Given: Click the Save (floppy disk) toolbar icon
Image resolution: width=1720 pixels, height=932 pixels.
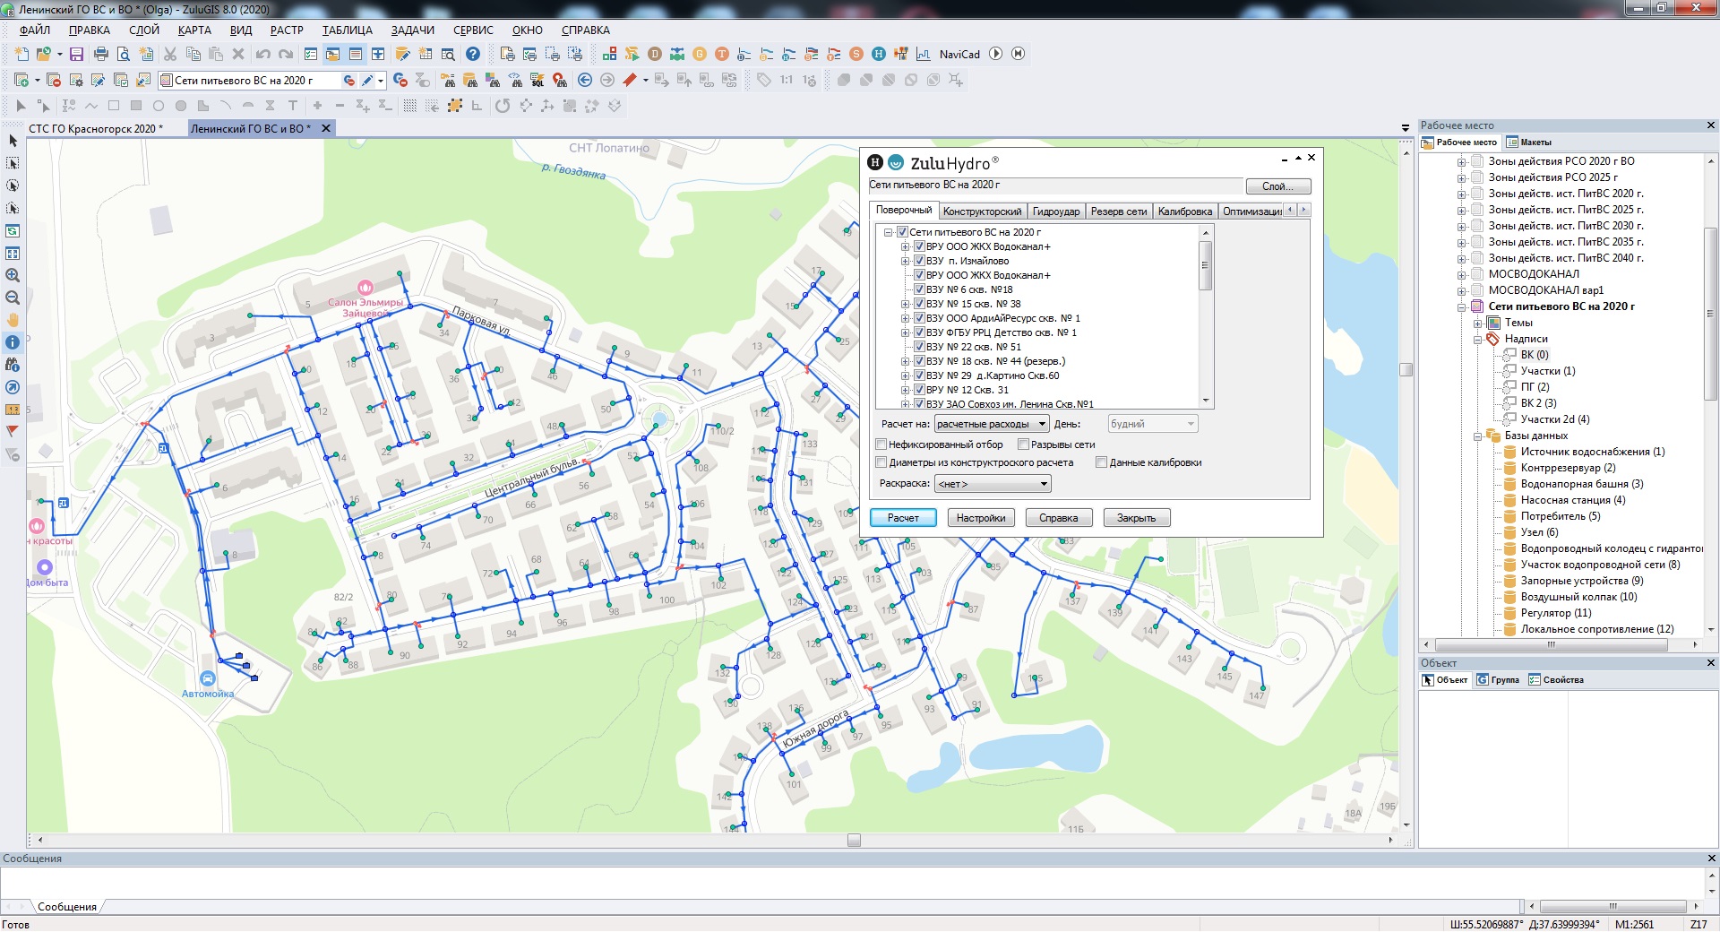Looking at the screenshot, I should [x=76, y=54].
